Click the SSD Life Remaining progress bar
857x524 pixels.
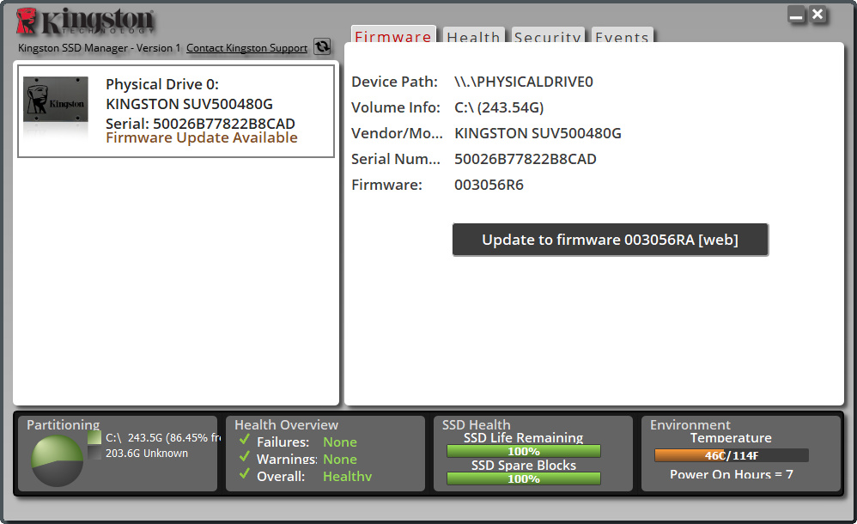tap(523, 451)
